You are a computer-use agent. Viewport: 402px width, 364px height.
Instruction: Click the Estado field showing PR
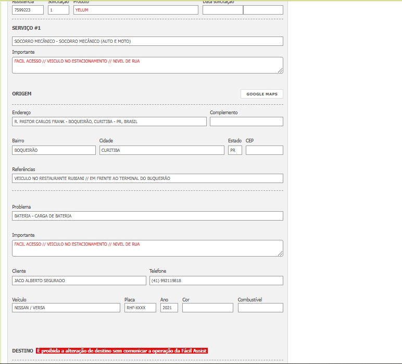click(x=235, y=150)
